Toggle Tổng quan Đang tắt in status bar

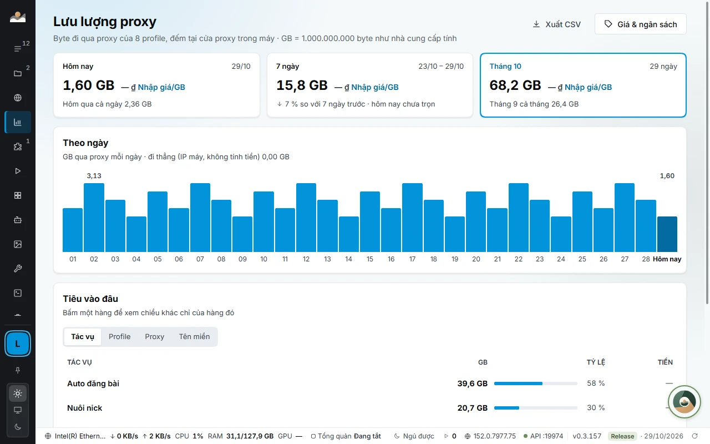click(x=346, y=436)
